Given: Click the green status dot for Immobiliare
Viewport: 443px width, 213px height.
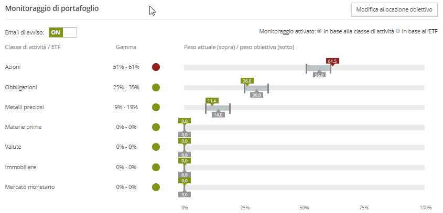Looking at the screenshot, I should pos(156,167).
